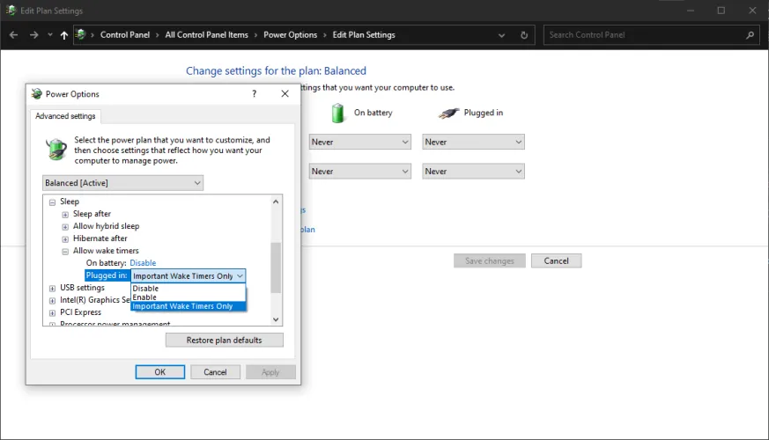Click the Back navigation arrow

click(x=13, y=35)
